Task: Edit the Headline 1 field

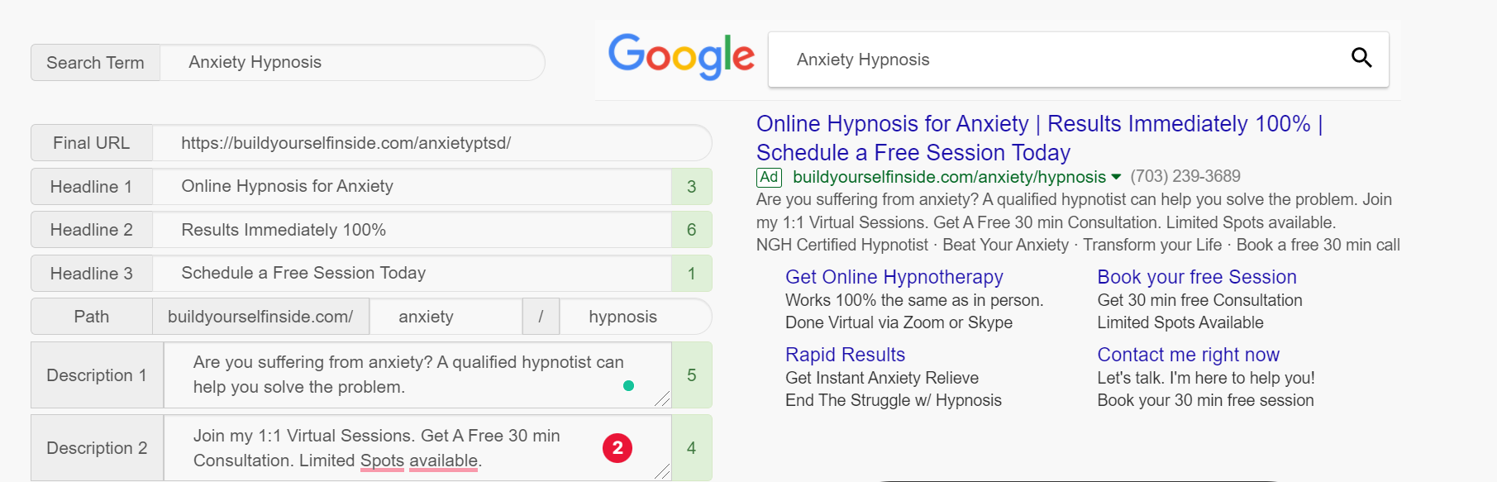Action: 411,187
